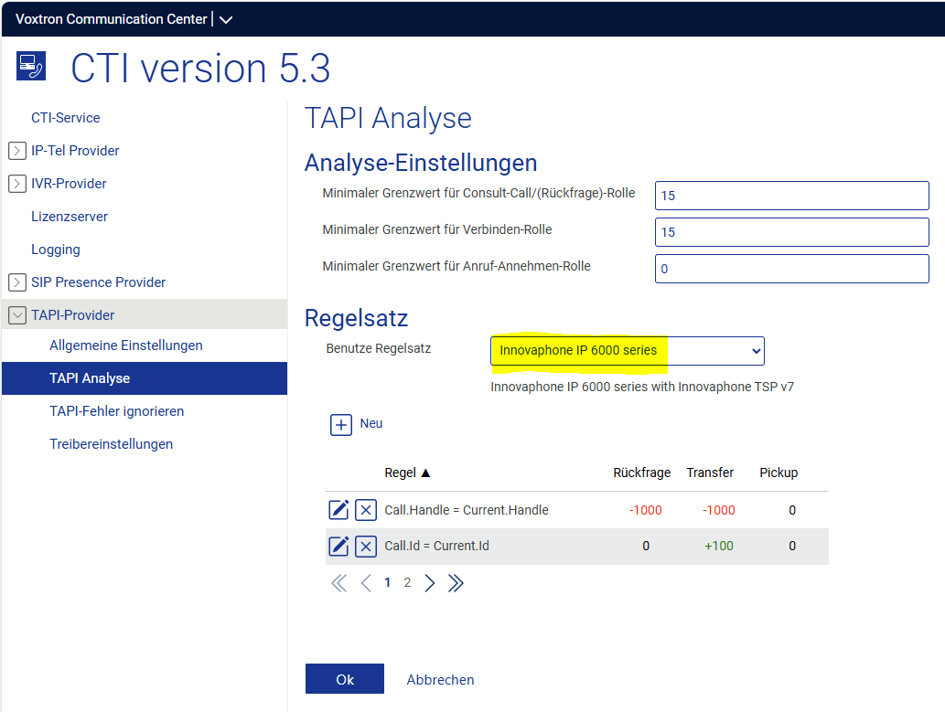
Task: Add a new rule with the Neu plus icon
Action: (x=341, y=424)
